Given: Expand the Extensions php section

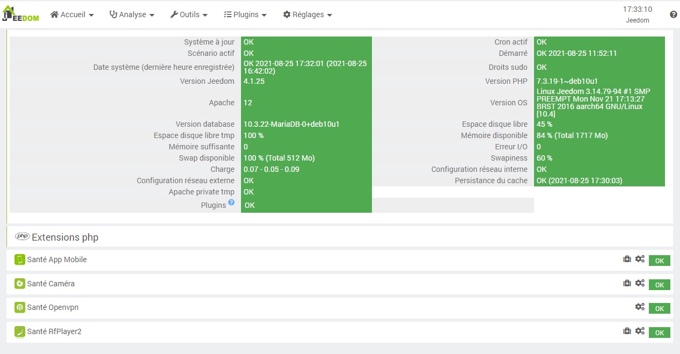Looking at the screenshot, I should [339, 237].
